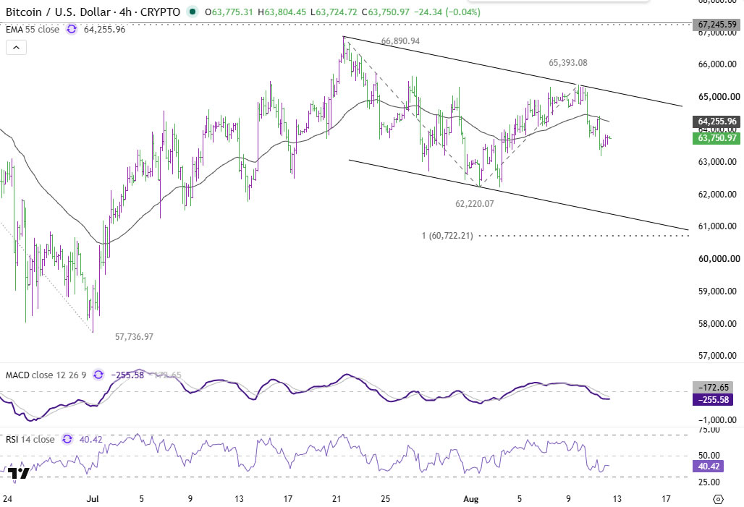Click the MACD indicator refresh icon

point(98,375)
